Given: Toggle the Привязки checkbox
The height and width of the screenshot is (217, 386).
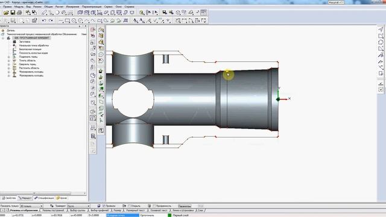Looking at the screenshot, I should click(x=104, y=206).
